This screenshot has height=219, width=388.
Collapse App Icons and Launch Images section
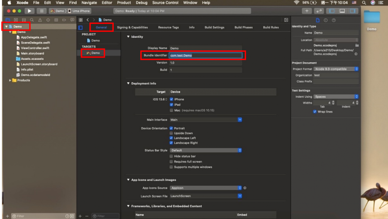coord(128,180)
